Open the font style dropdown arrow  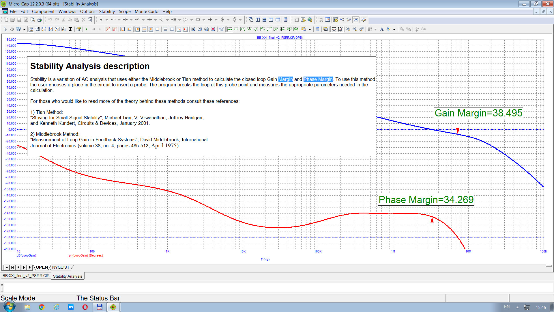(x=394, y=29)
